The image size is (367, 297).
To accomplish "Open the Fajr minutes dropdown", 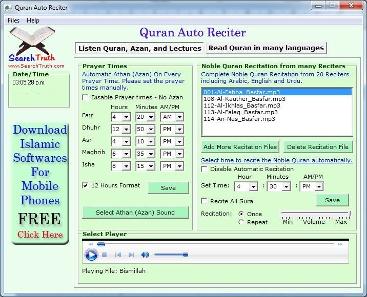I will point(151,117).
